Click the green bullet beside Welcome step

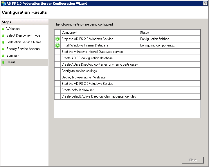click(x=3, y=29)
